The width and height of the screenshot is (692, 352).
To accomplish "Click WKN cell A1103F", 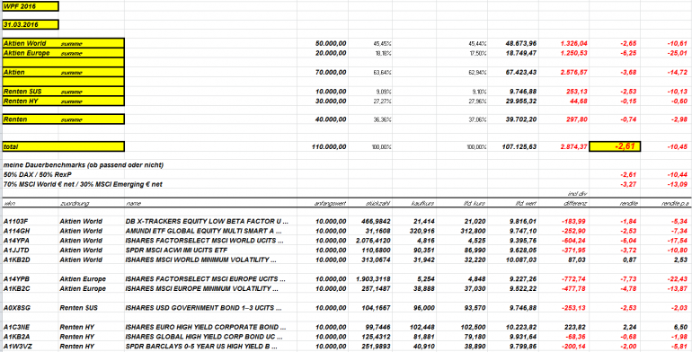I will pyautogui.click(x=16, y=222).
